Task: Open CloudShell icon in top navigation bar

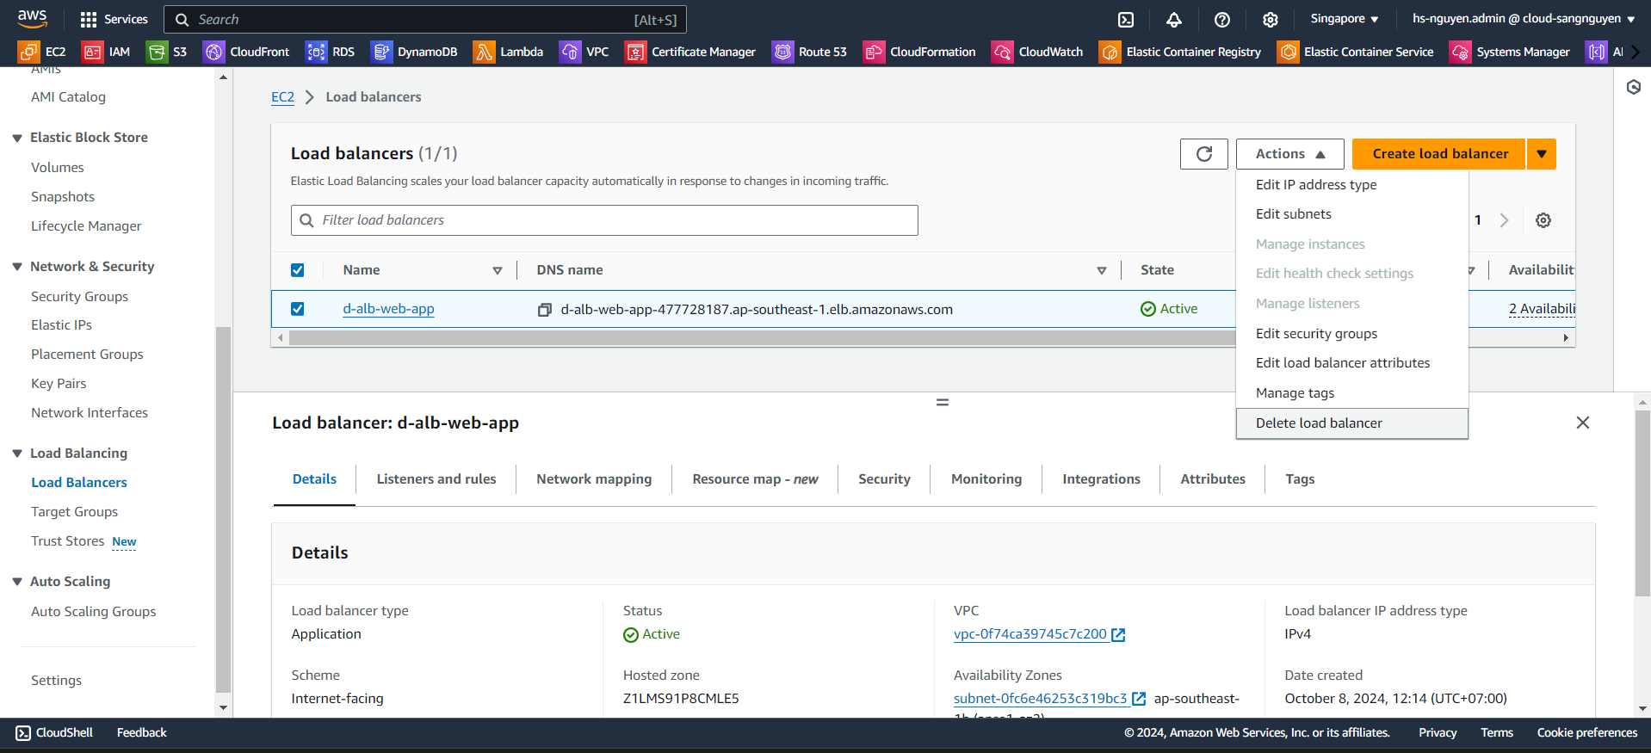Action: [x=1126, y=20]
